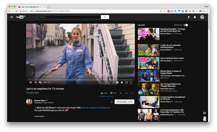This screenshot has width=217, height=132.
Task: Open the hamburger guide menu
Action: [11, 17]
